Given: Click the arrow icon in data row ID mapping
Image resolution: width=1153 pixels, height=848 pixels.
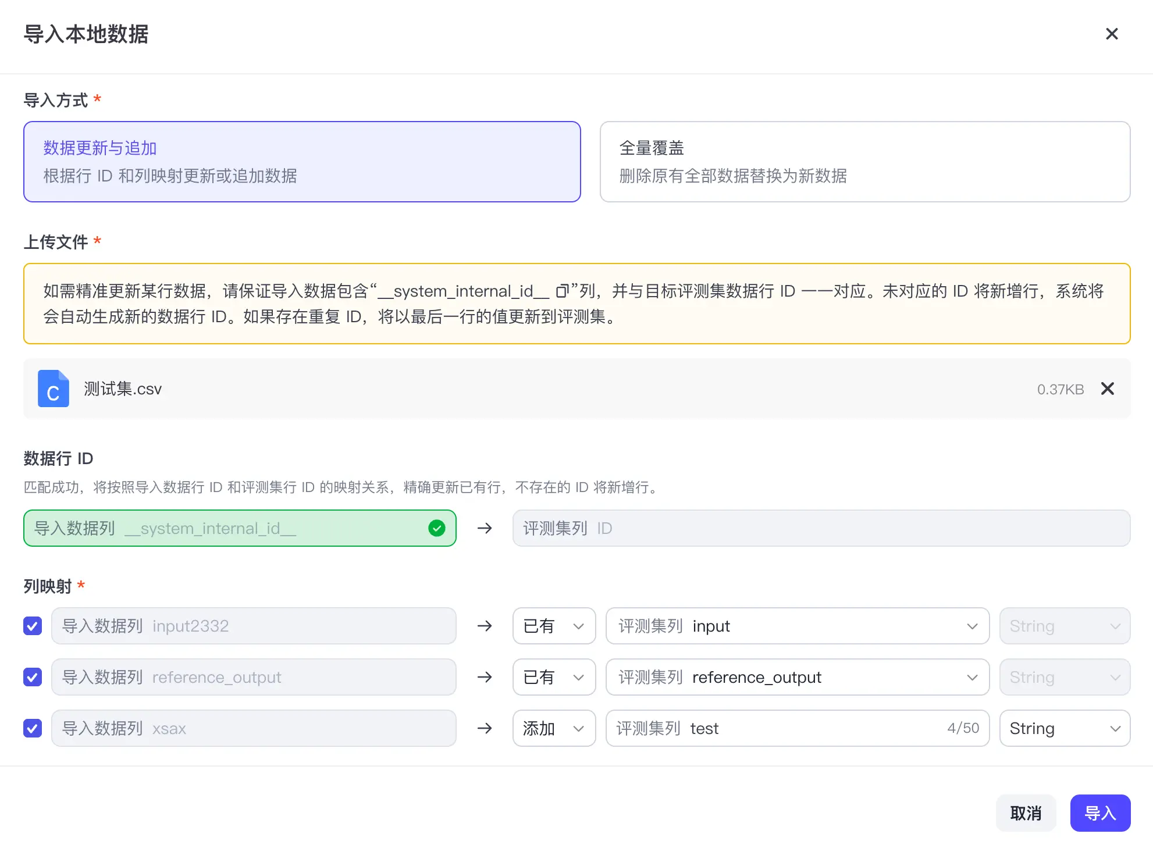Looking at the screenshot, I should [485, 528].
